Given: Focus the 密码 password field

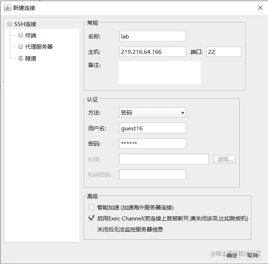Looking at the screenshot, I should [x=152, y=144].
